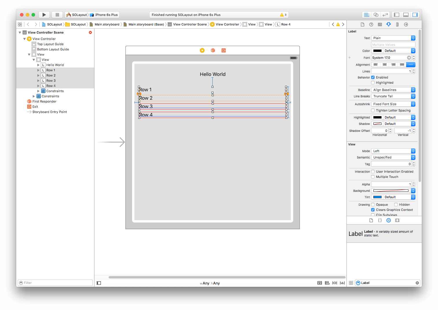The image size is (438, 310).
Task: Click the Stop button in toolbar
Action: pyautogui.click(x=57, y=15)
